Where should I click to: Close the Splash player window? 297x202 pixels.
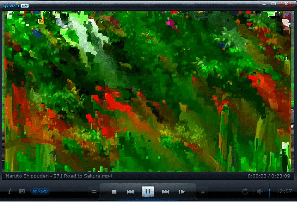[286, 4]
